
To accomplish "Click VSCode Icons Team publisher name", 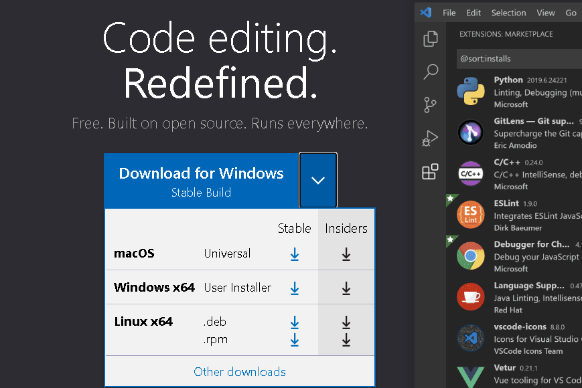I will coord(528,351).
